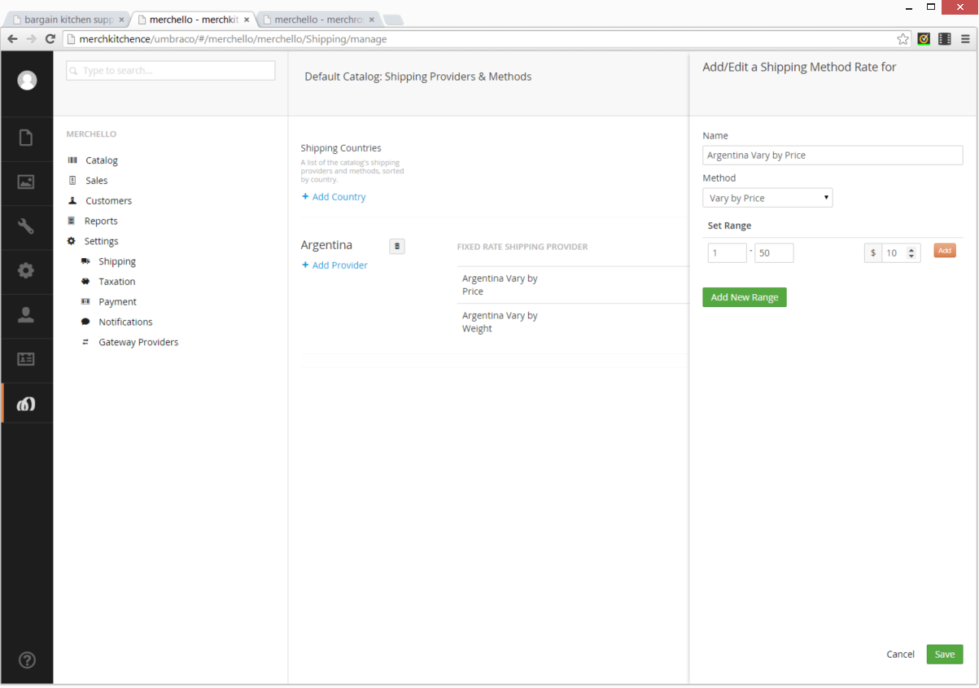The image size is (979, 688).
Task: Open the gear Developer section icon
Action: click(26, 270)
